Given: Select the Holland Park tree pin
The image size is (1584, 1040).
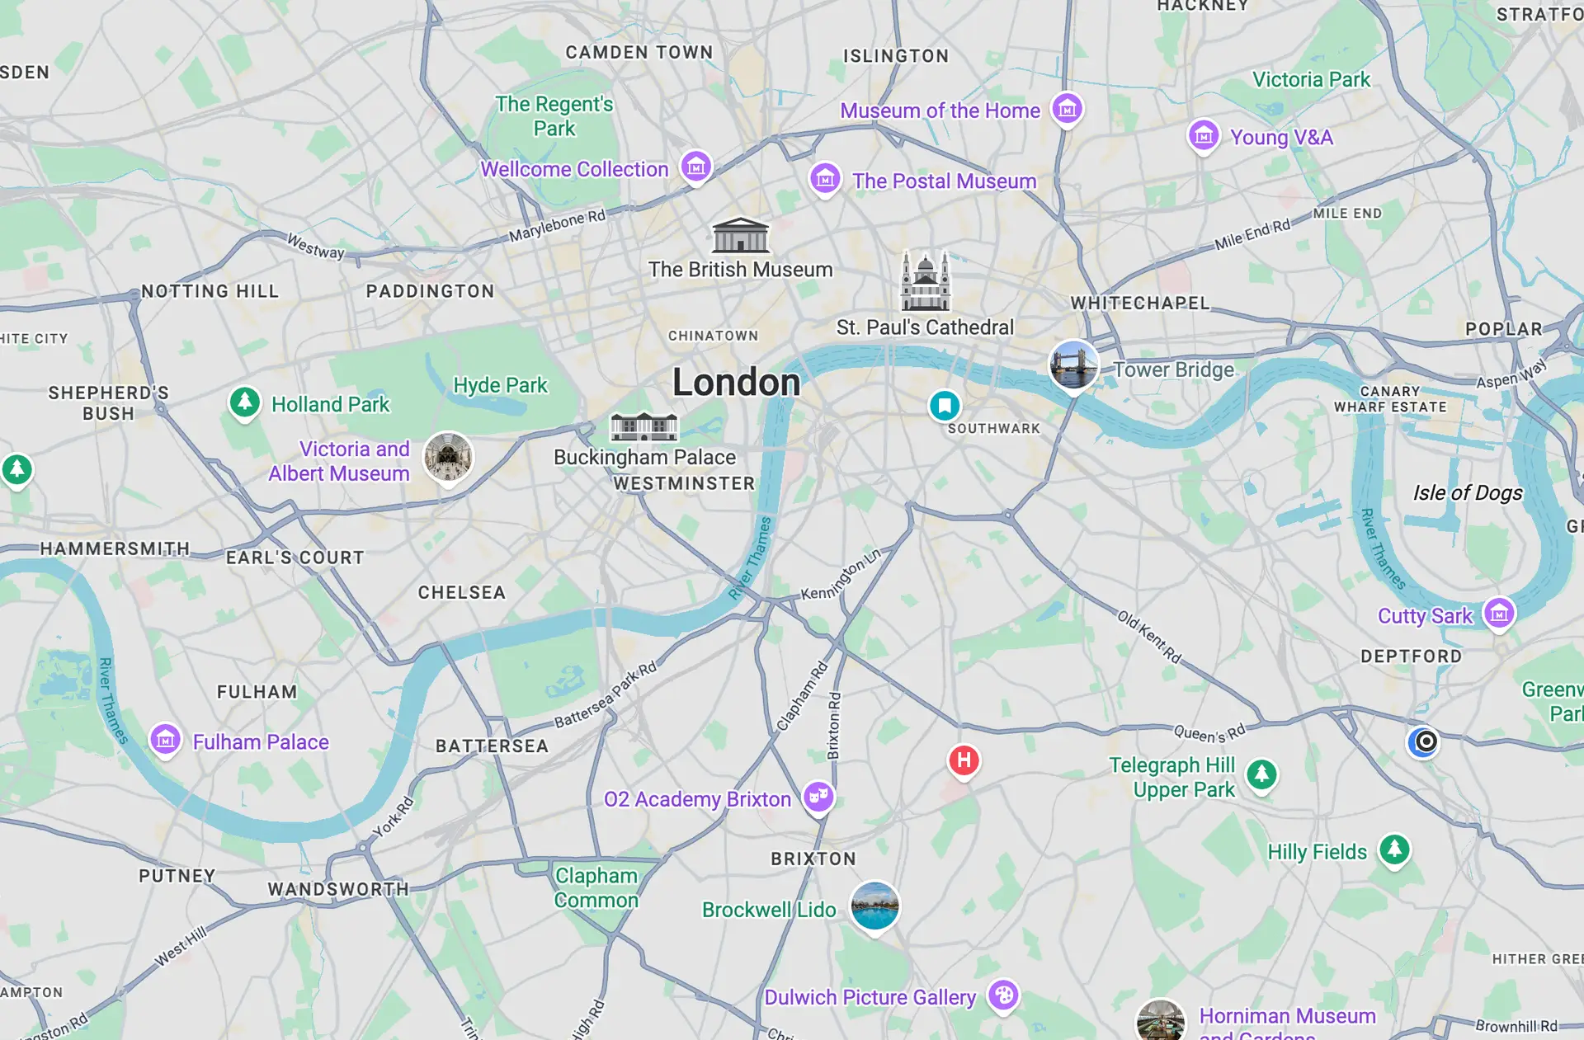Looking at the screenshot, I should tap(244, 403).
